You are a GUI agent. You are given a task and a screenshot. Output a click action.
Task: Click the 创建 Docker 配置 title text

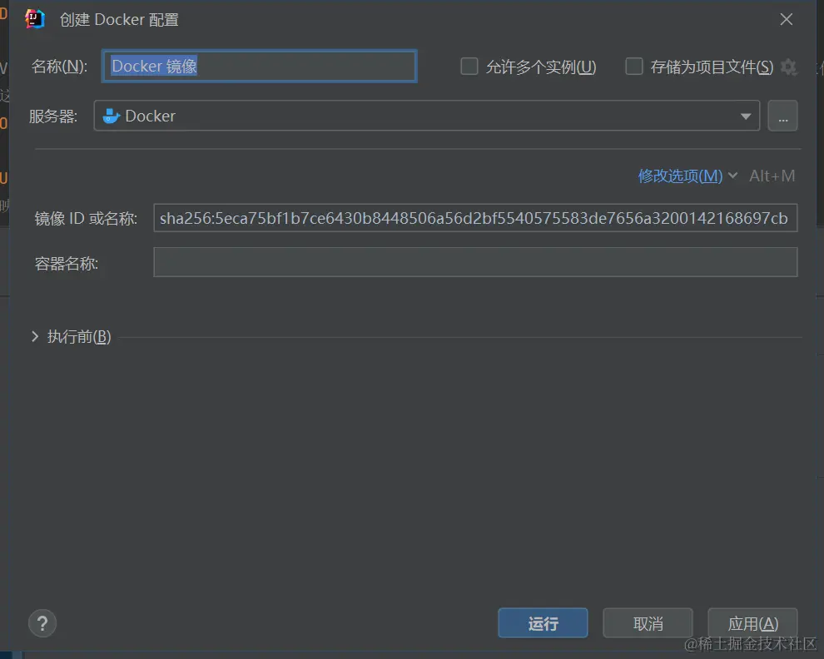click(x=119, y=19)
